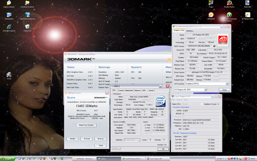Click the Internet Explorer quick launch icon
Screen dimensions: 257x161
pyautogui.click(x=23, y=159)
